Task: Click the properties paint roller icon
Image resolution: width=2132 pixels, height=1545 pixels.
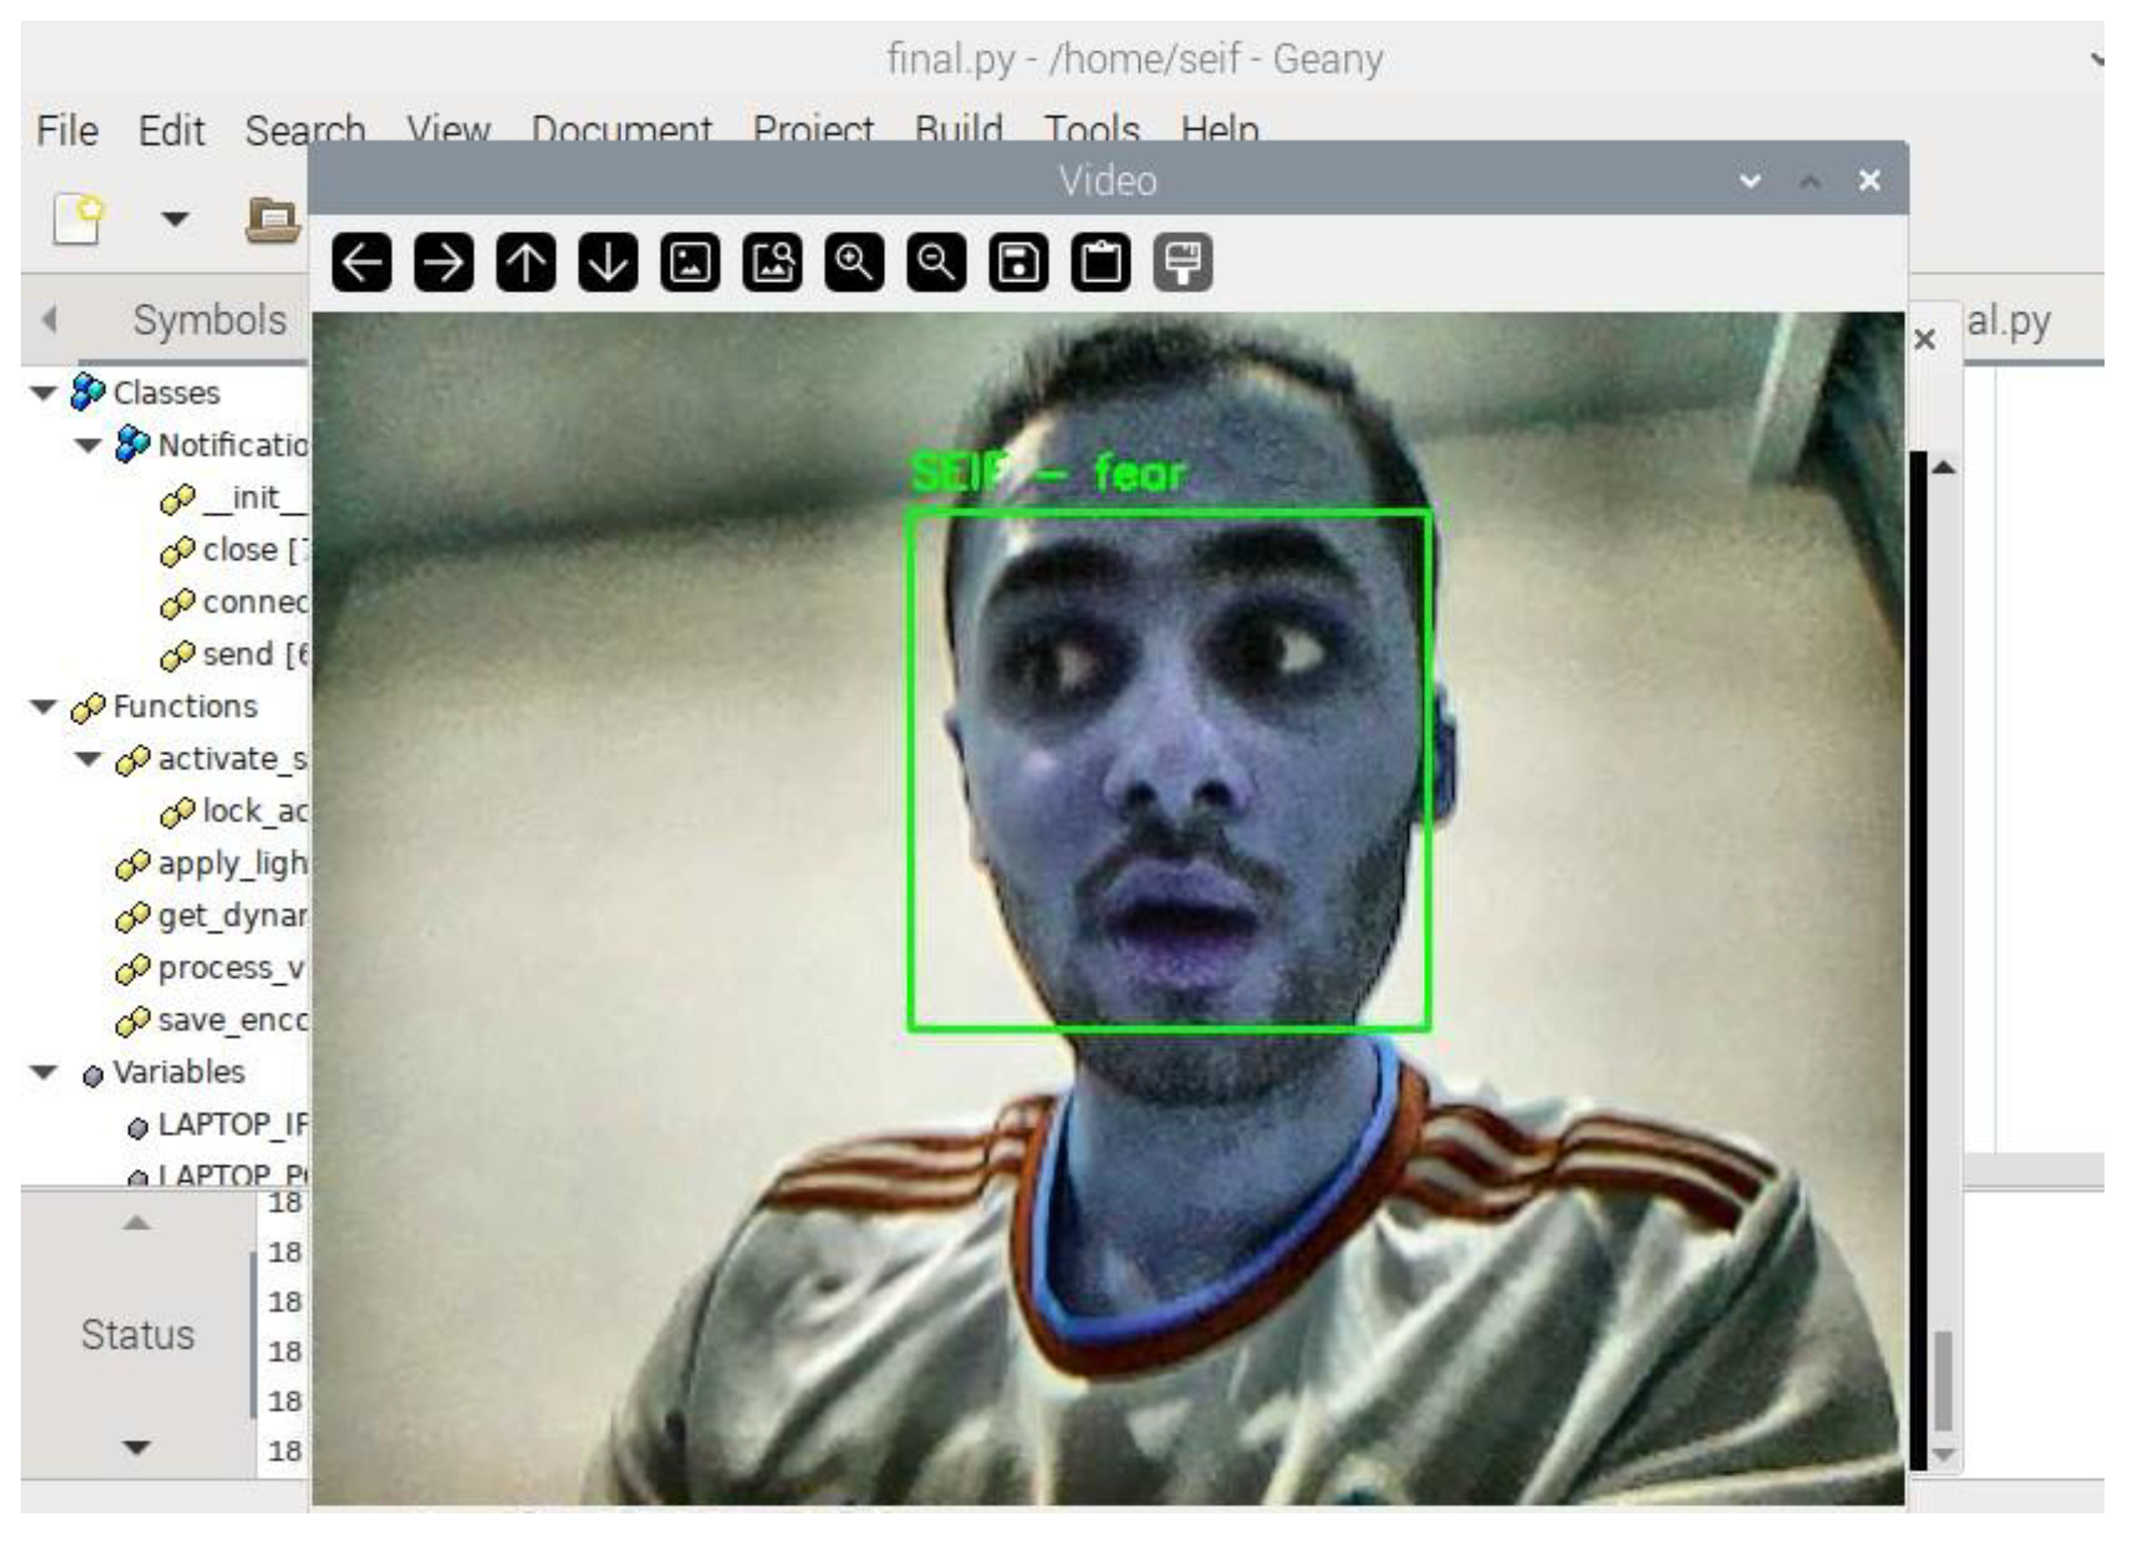Action: 1183,261
